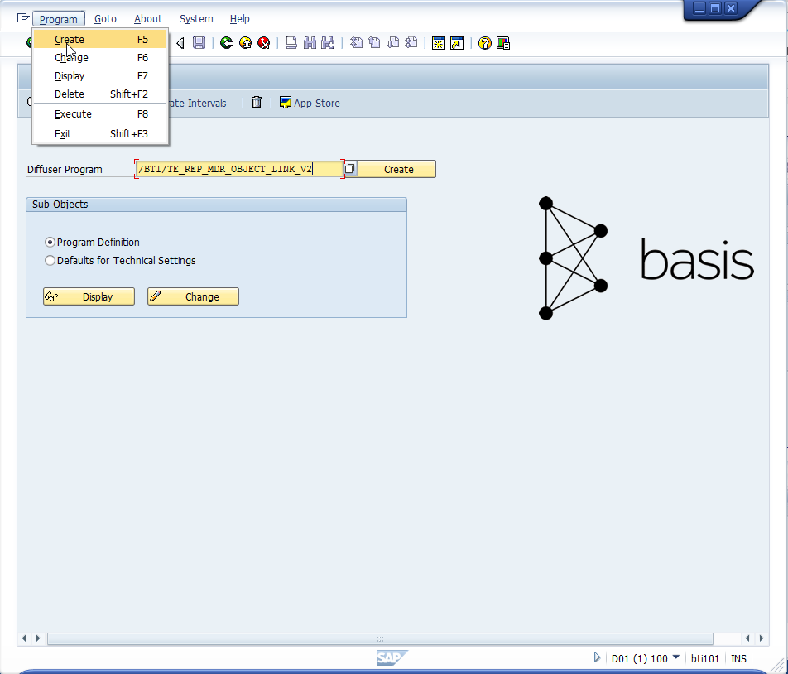Viewport: 788px width, 674px height.
Task: Expand the D01 (1) 100 system dropdown
Action: pyautogui.click(x=676, y=657)
